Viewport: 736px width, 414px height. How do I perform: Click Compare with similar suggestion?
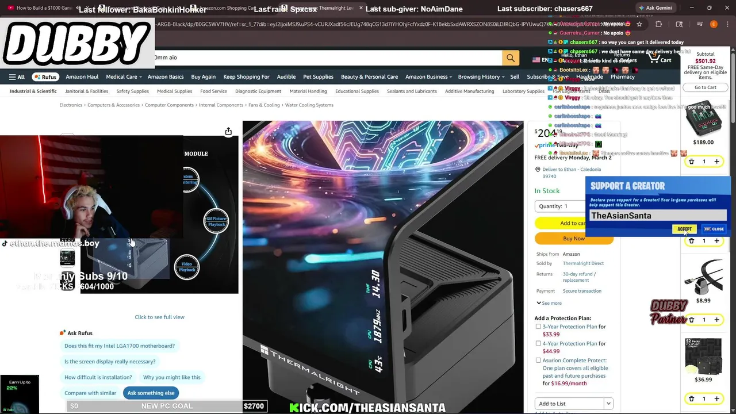click(90, 393)
